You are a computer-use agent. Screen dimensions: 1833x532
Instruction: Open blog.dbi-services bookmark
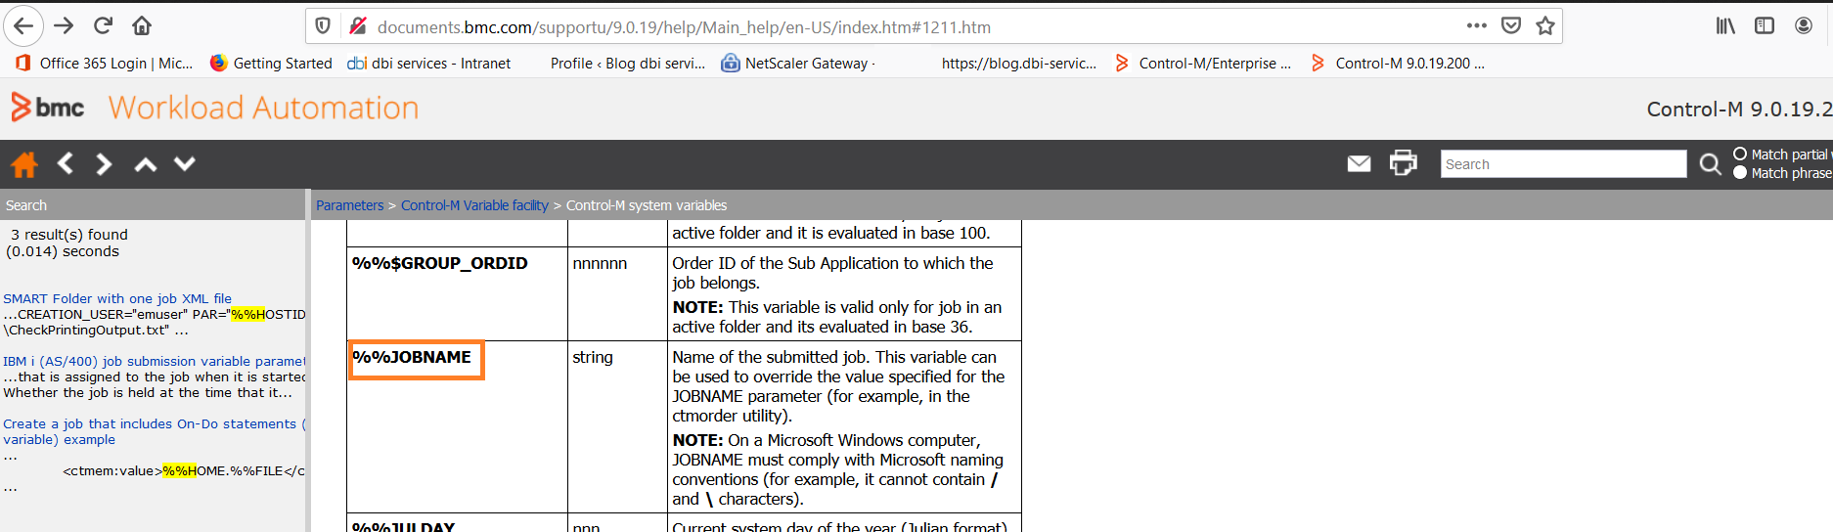point(1018,63)
